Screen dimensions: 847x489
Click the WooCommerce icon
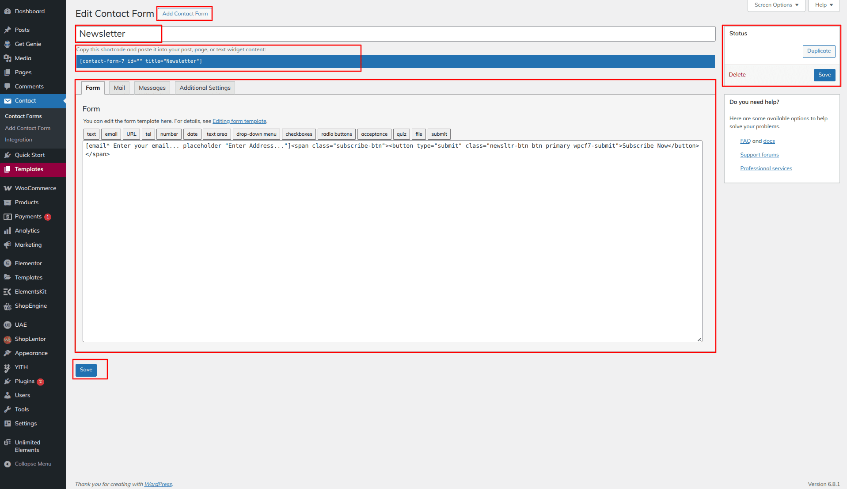(x=8, y=188)
